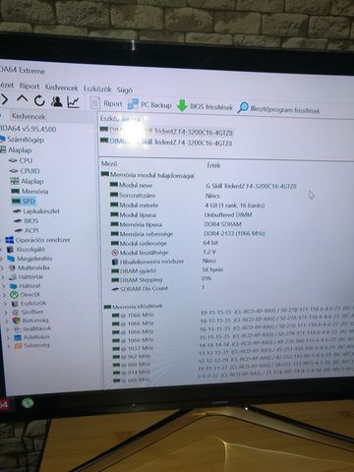Open the graph chart icon
The width and height of the screenshot is (354, 472).
[x=73, y=102]
